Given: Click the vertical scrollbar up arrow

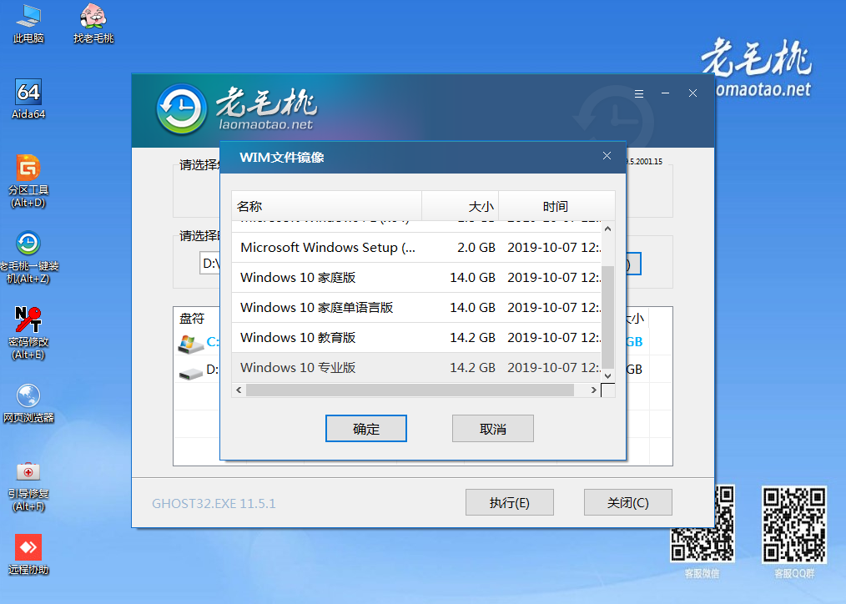Looking at the screenshot, I should 607,229.
